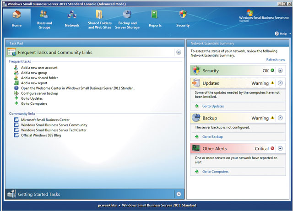
Task: Open Windows Small Business Server TechCenter link
Action: tap(54, 130)
